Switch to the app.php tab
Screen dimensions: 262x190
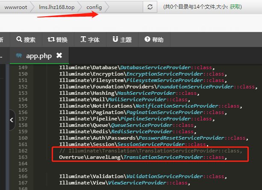(39, 56)
